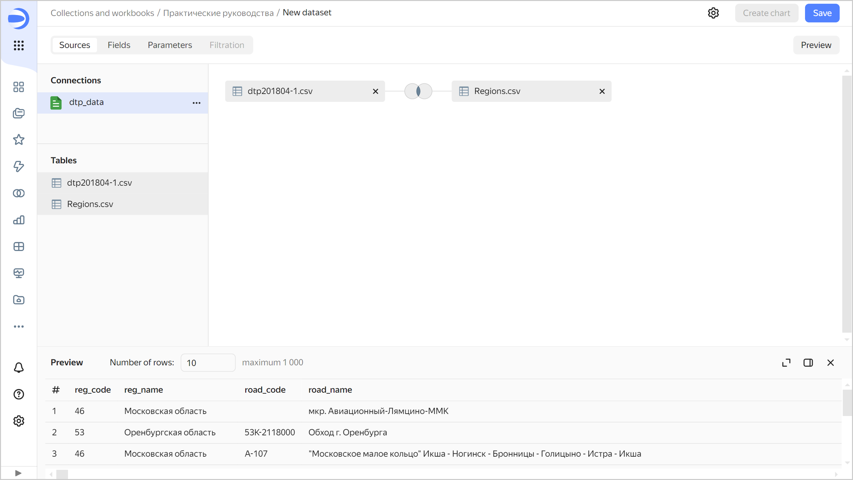Open all services grid menu
Screen dimensions: 853x480
pos(19,45)
